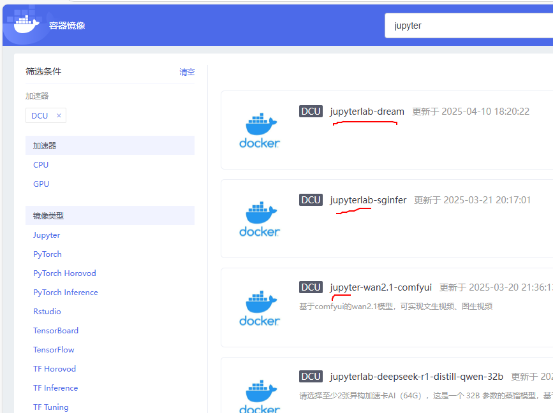Pick the TensorFlow image type
This screenshot has width=553, height=413.
(x=54, y=349)
